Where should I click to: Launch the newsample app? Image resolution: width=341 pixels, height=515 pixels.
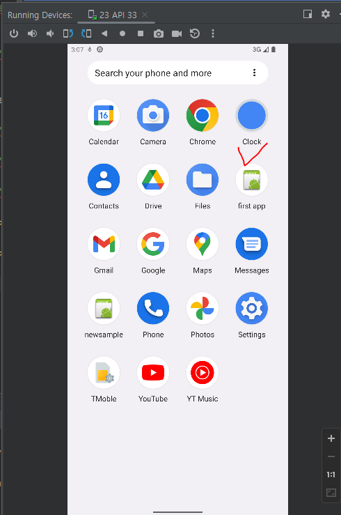point(104,308)
